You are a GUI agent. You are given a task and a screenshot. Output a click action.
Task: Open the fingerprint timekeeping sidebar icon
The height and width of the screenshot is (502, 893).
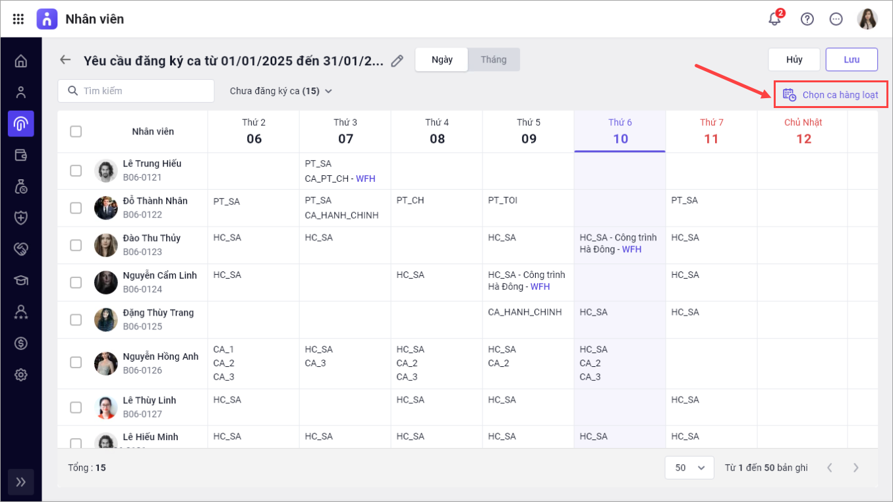click(x=21, y=124)
